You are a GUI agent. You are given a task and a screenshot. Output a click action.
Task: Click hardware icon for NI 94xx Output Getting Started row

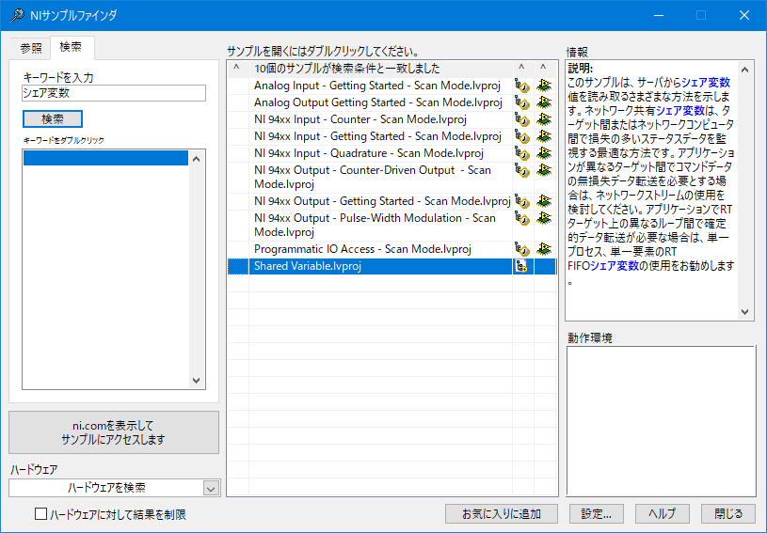[x=544, y=201]
